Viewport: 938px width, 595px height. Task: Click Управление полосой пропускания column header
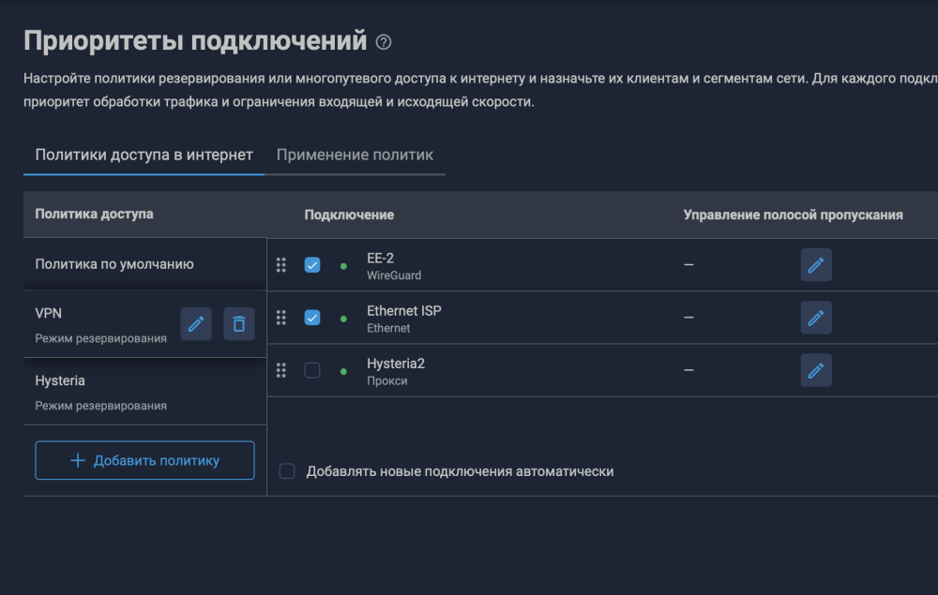pos(794,215)
